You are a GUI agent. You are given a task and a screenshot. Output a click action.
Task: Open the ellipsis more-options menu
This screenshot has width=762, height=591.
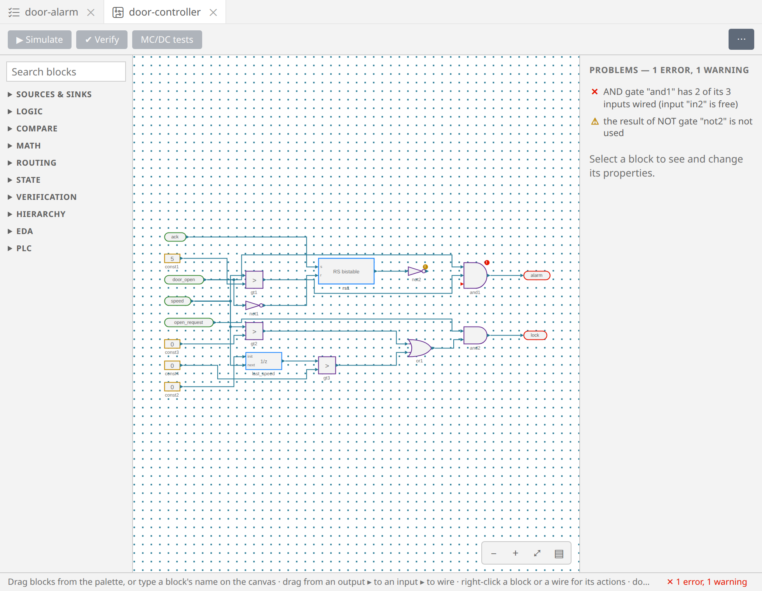click(741, 39)
